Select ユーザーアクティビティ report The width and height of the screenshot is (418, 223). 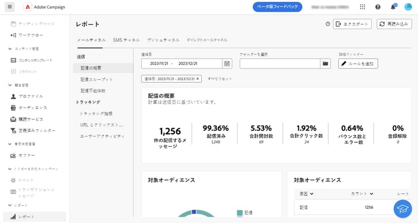[103, 136]
